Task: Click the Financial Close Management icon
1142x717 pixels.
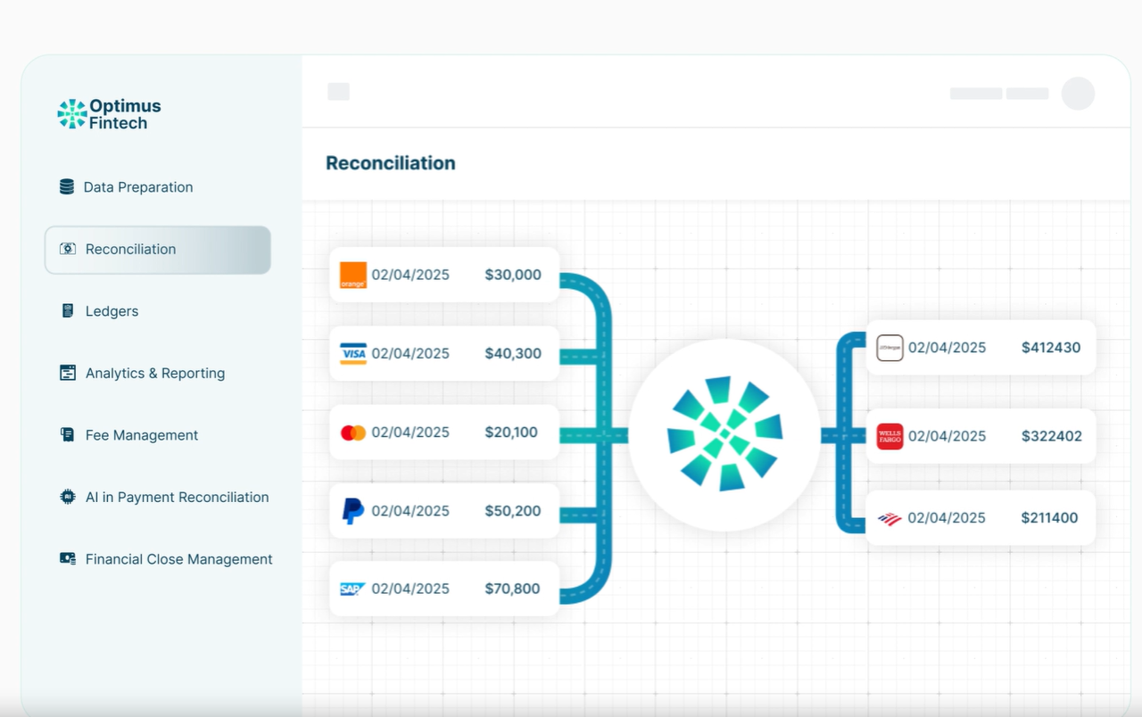Action: tap(68, 559)
